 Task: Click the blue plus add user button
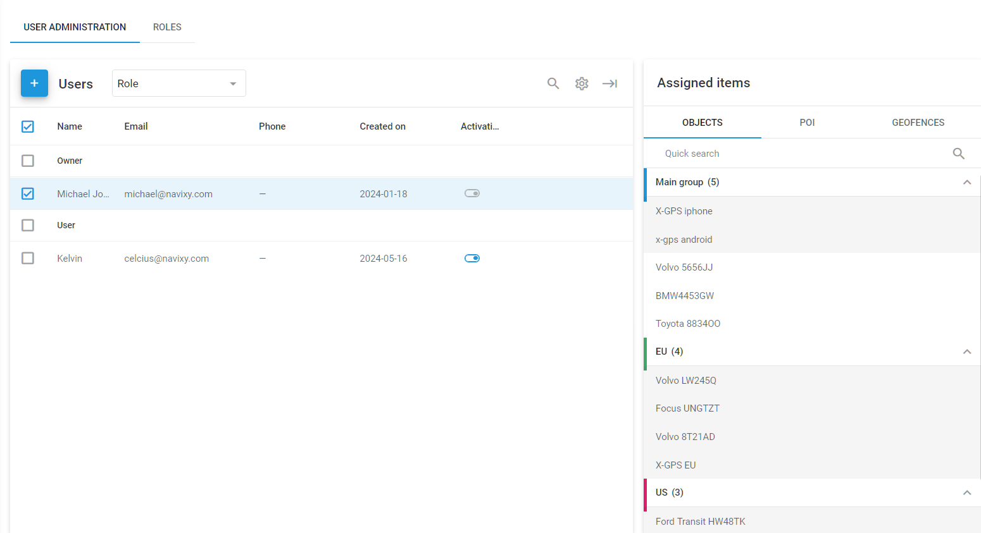point(34,83)
